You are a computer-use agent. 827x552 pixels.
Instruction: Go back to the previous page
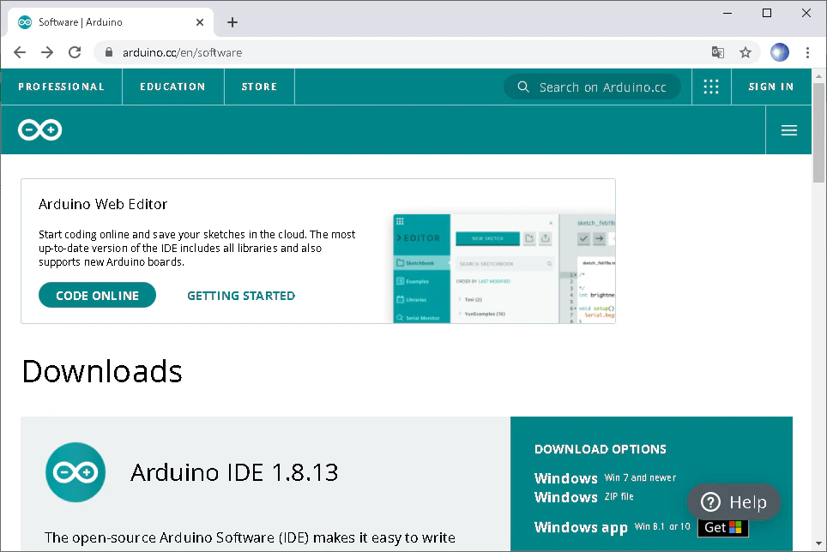(x=20, y=52)
